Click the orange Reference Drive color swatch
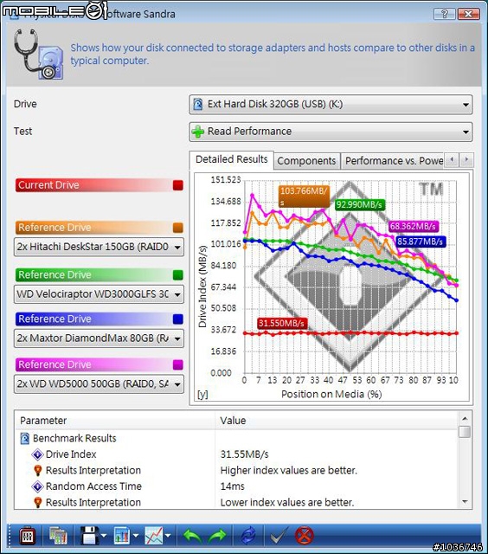Image resolution: width=488 pixels, height=554 pixels. click(178, 228)
